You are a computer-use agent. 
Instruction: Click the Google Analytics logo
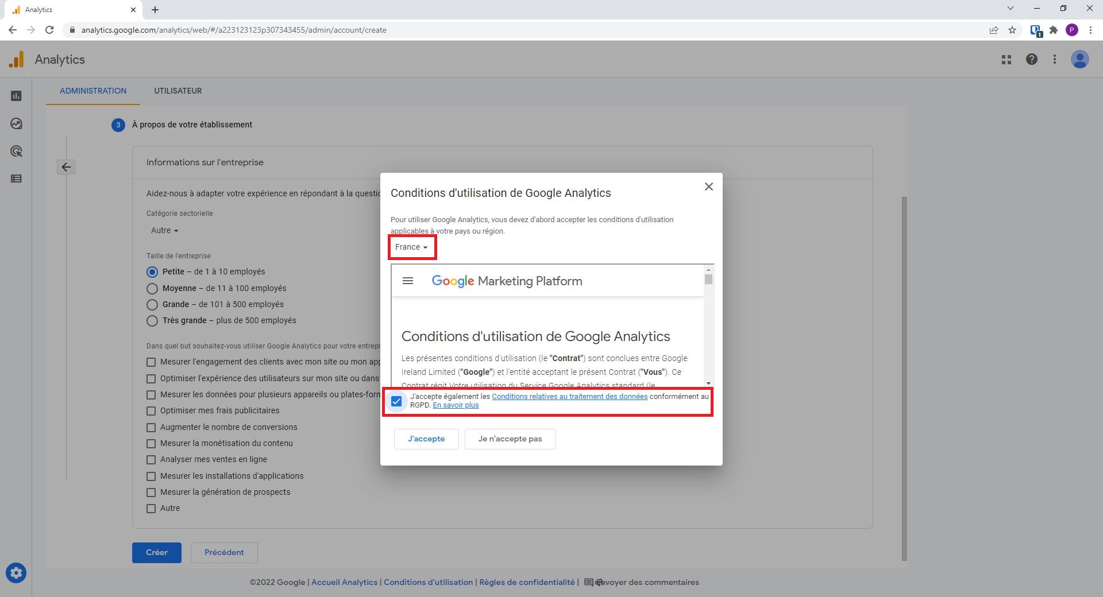17,59
